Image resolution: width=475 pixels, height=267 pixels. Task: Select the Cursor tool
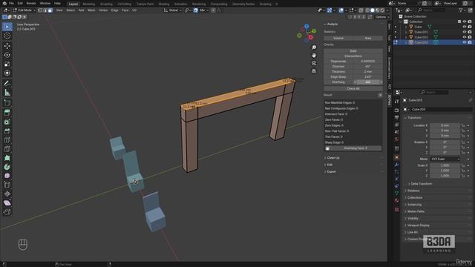[x=7, y=36]
